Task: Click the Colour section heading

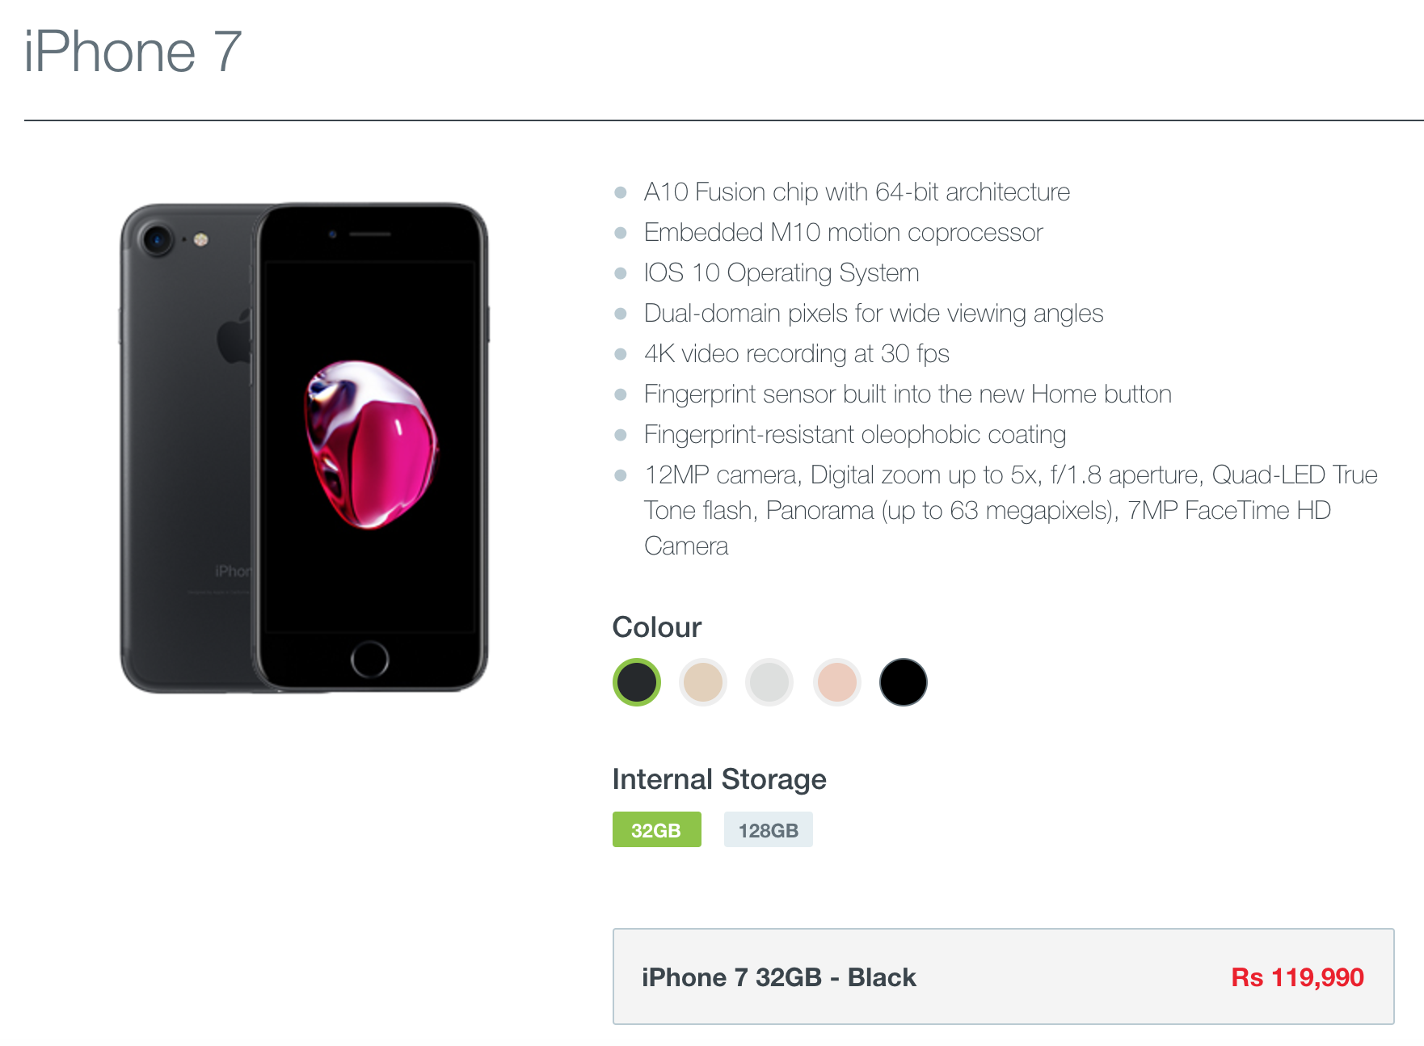Action: click(x=657, y=627)
